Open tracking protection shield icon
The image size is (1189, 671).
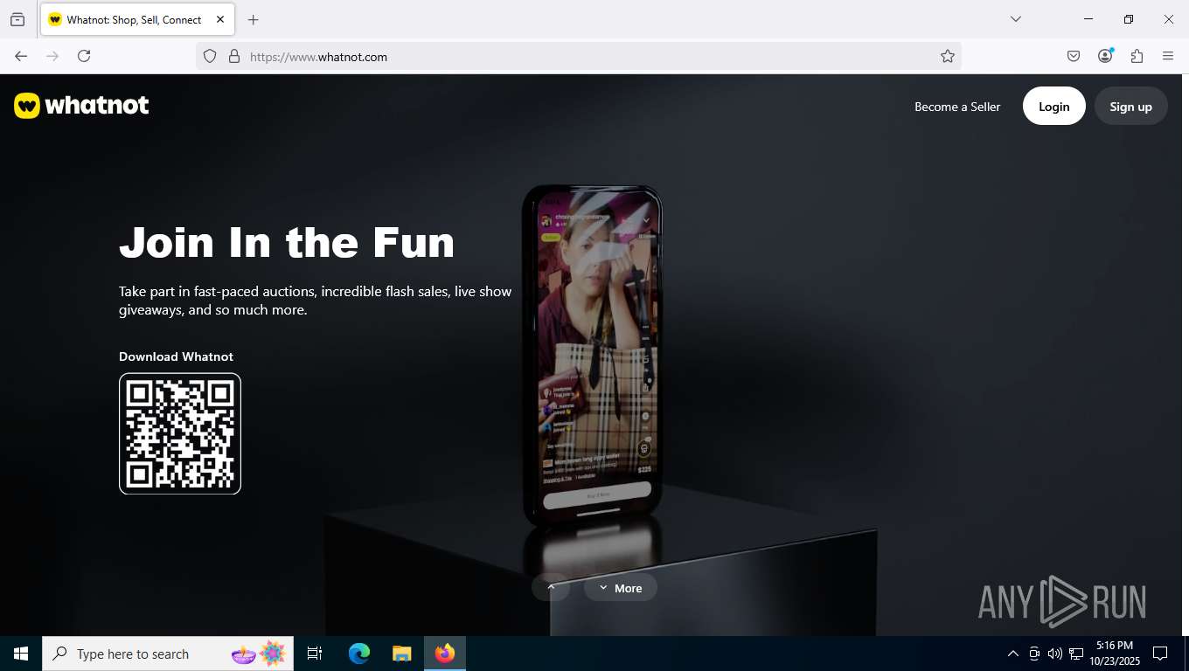click(x=210, y=56)
